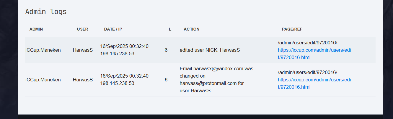Click level value 6 in the second row
393x119 pixels.
(166, 80)
